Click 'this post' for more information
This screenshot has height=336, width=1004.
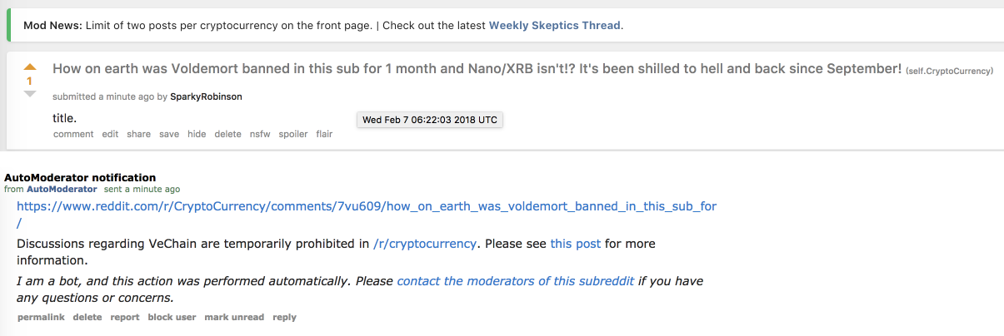(575, 244)
